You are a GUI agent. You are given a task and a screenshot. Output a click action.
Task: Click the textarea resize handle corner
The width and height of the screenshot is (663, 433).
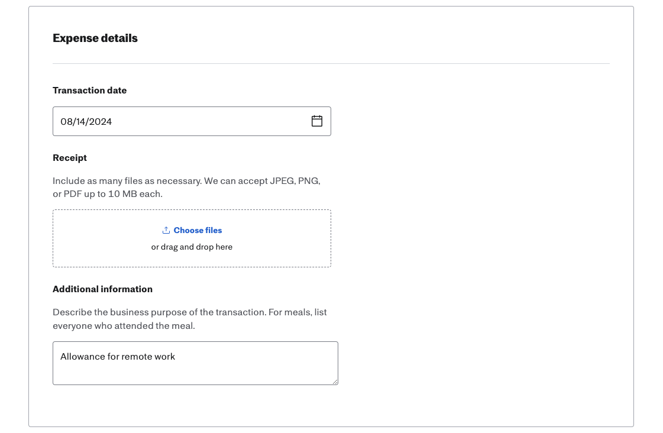pyautogui.click(x=335, y=382)
